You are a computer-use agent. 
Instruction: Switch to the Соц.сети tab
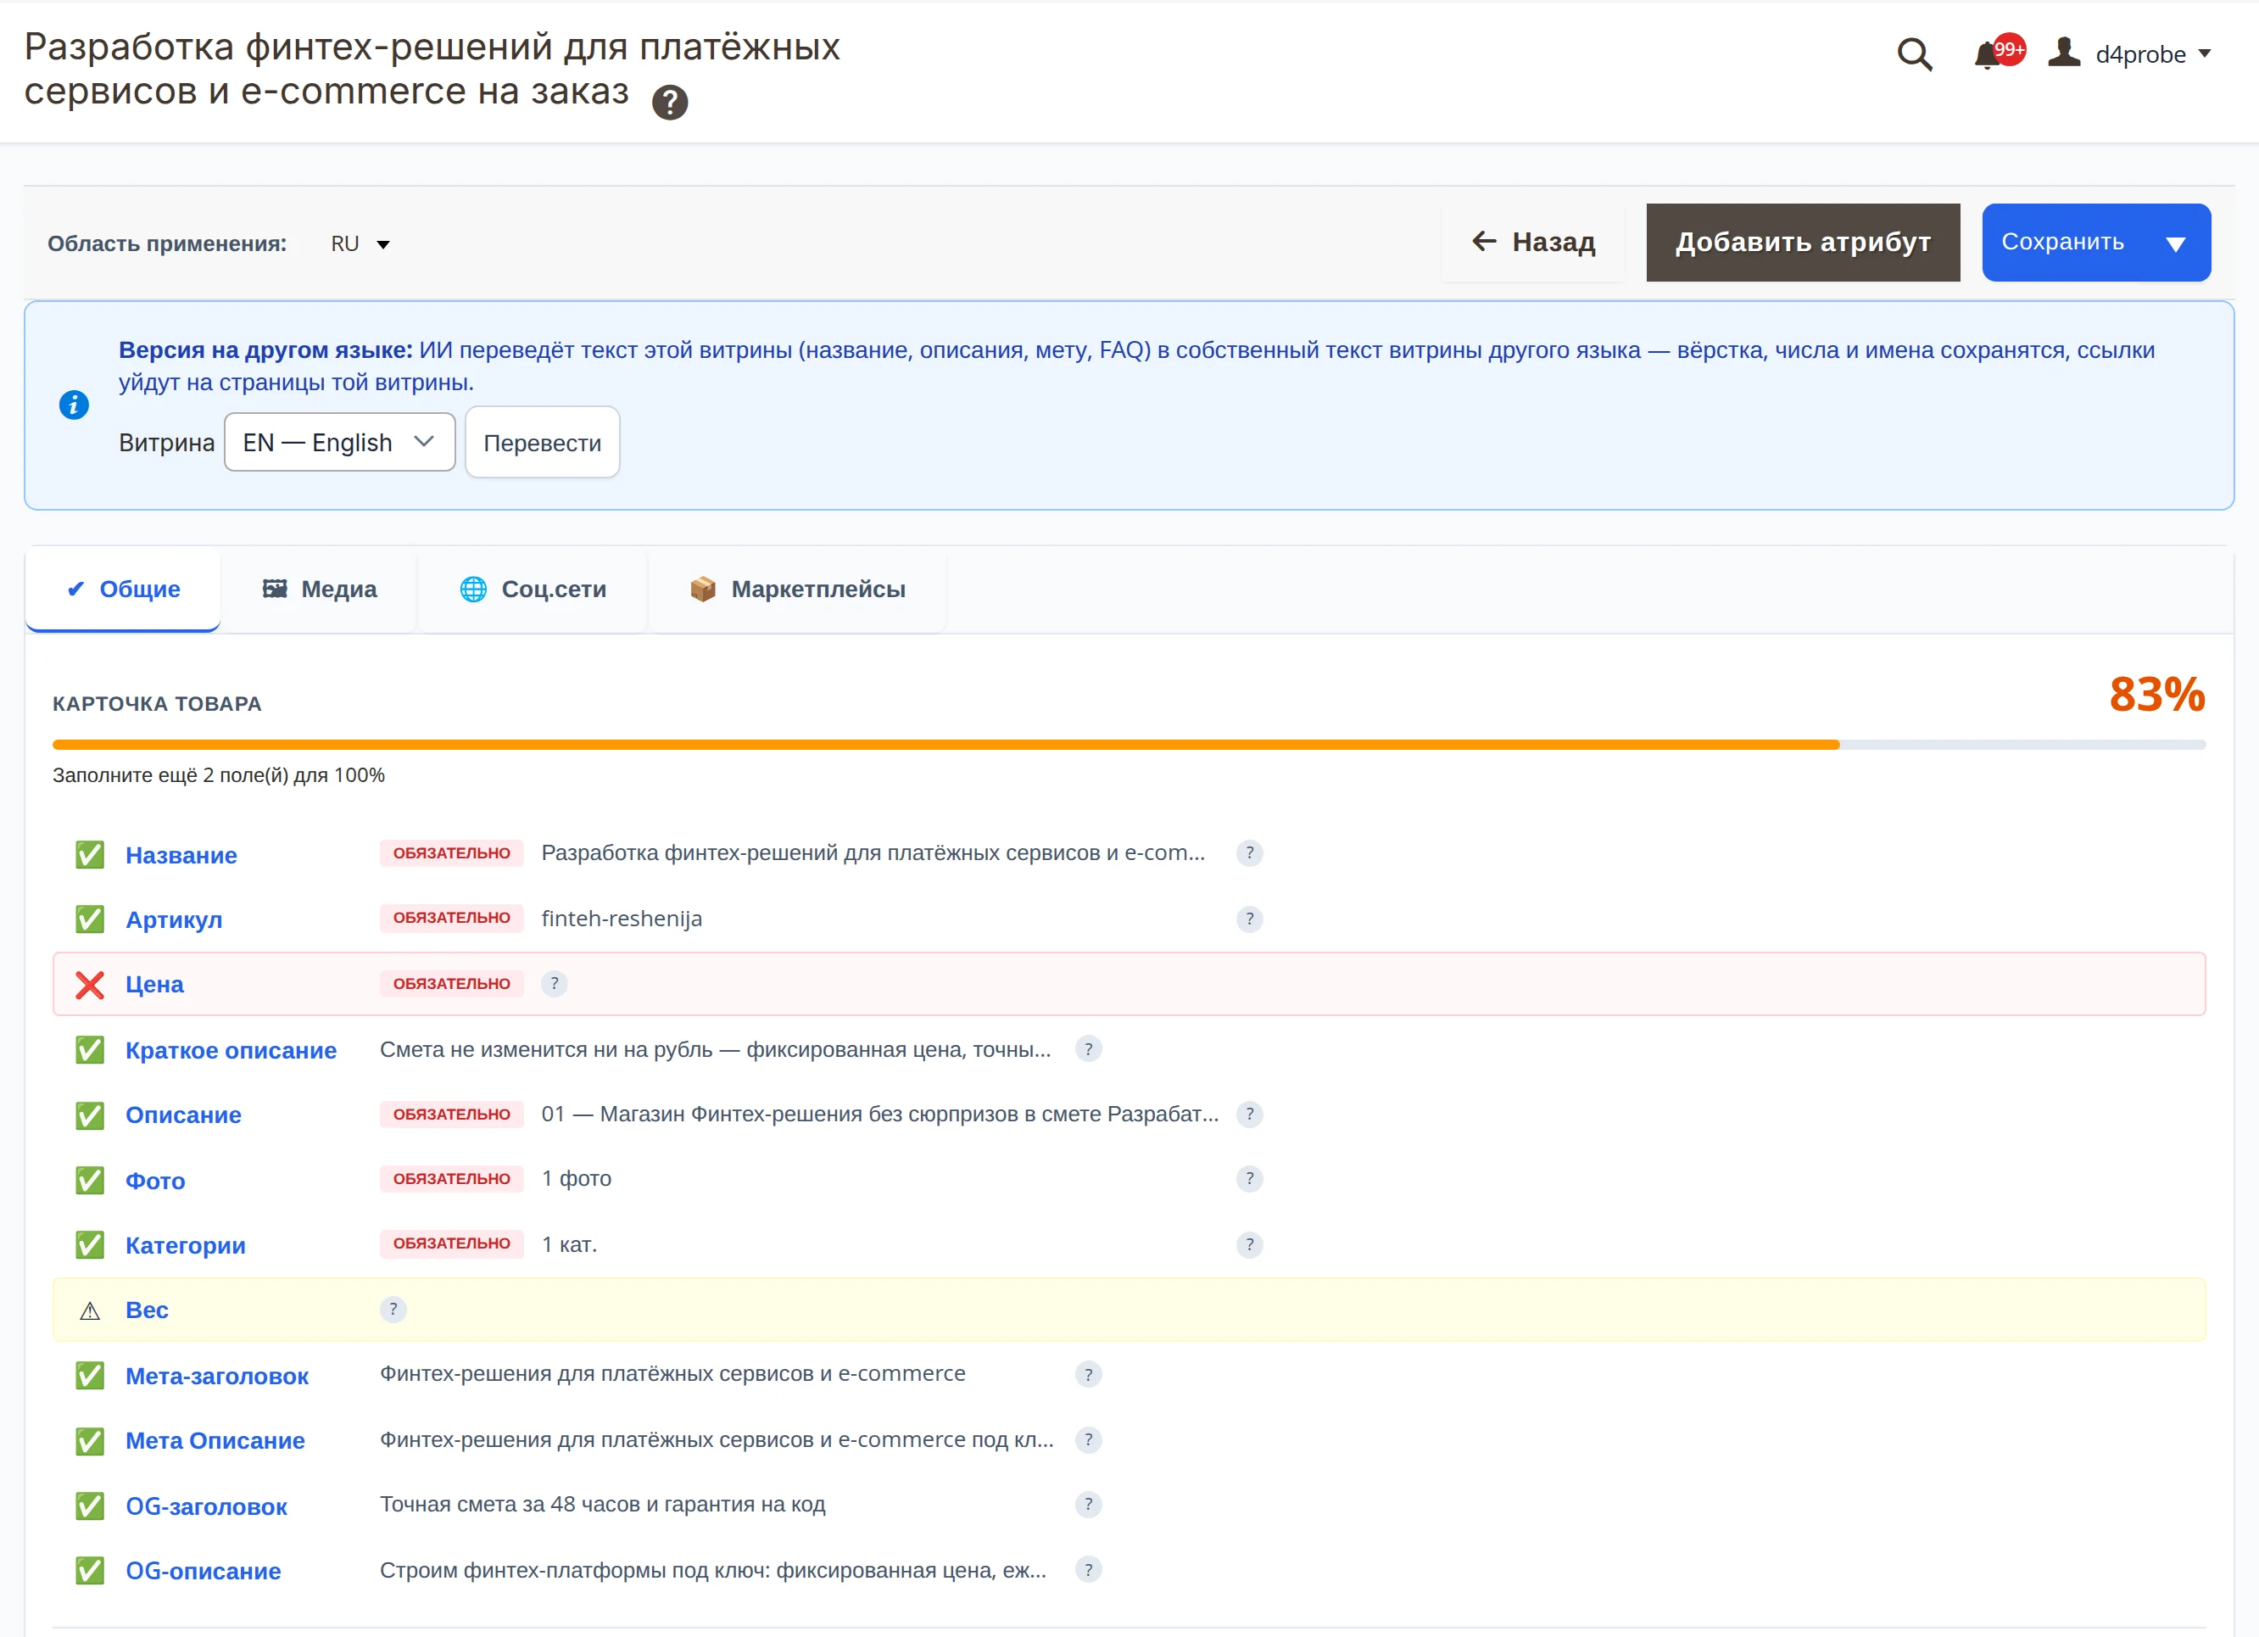point(533,589)
